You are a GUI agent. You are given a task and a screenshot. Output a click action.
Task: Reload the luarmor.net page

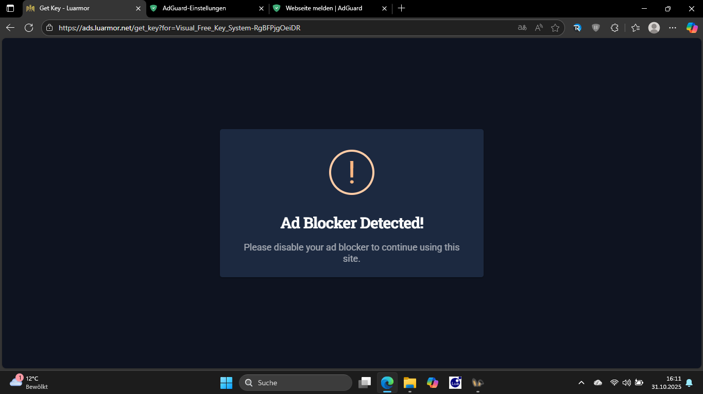coord(29,28)
